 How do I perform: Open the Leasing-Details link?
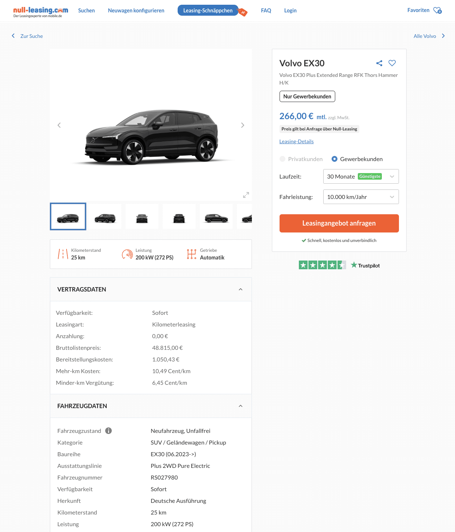[296, 141]
